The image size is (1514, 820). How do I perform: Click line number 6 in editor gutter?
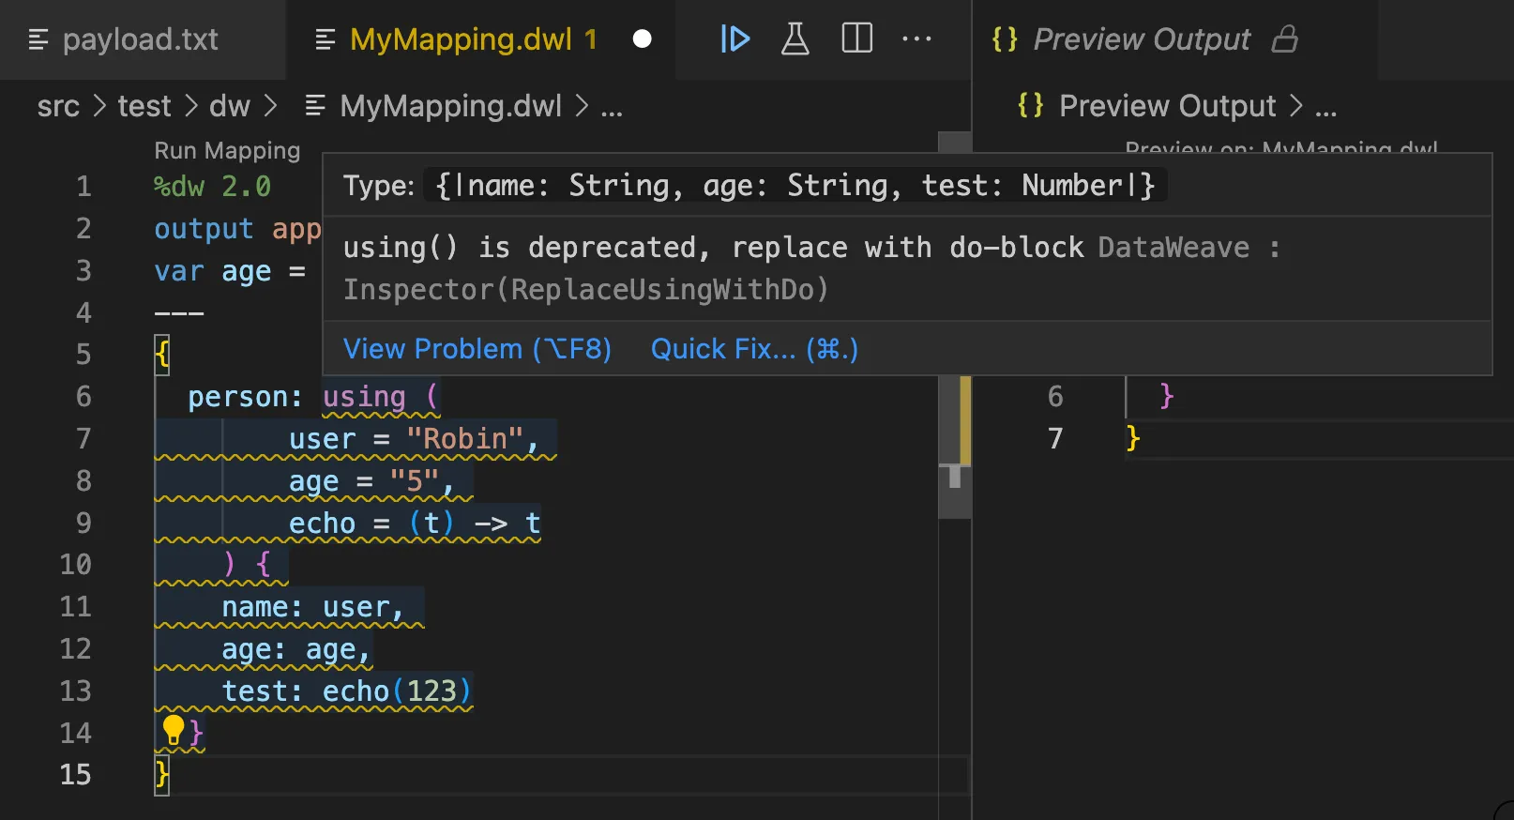tap(83, 396)
